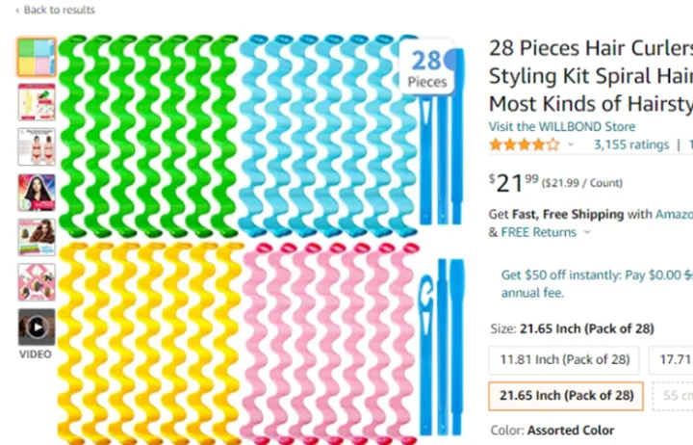
Task: Select the first colorful curlers thumbnail
Action: pos(37,58)
